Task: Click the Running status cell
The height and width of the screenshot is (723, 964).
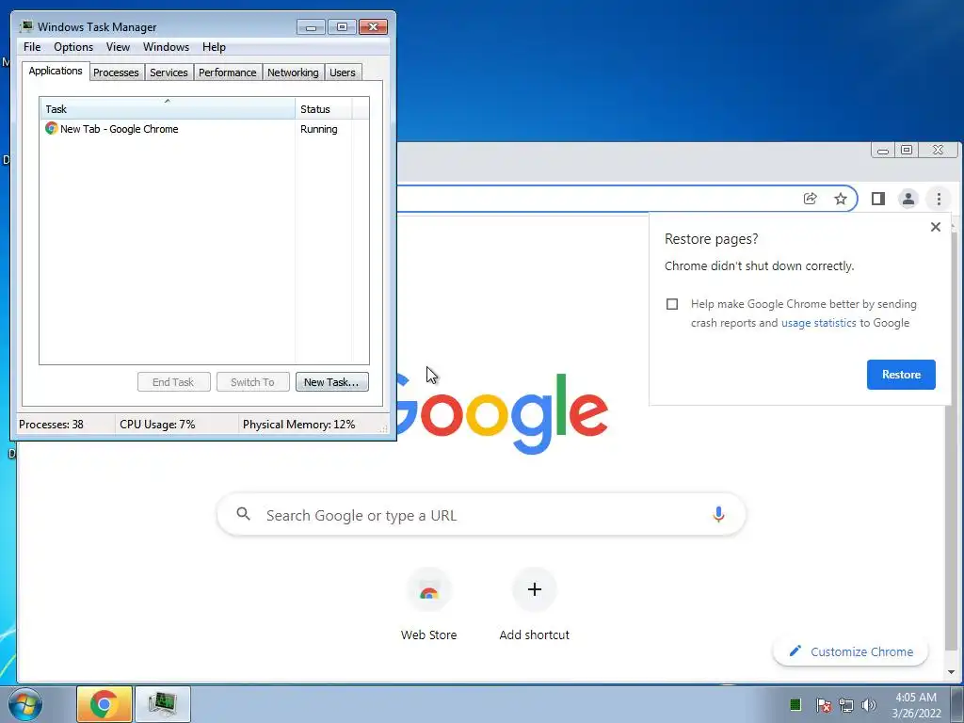Action: click(318, 129)
